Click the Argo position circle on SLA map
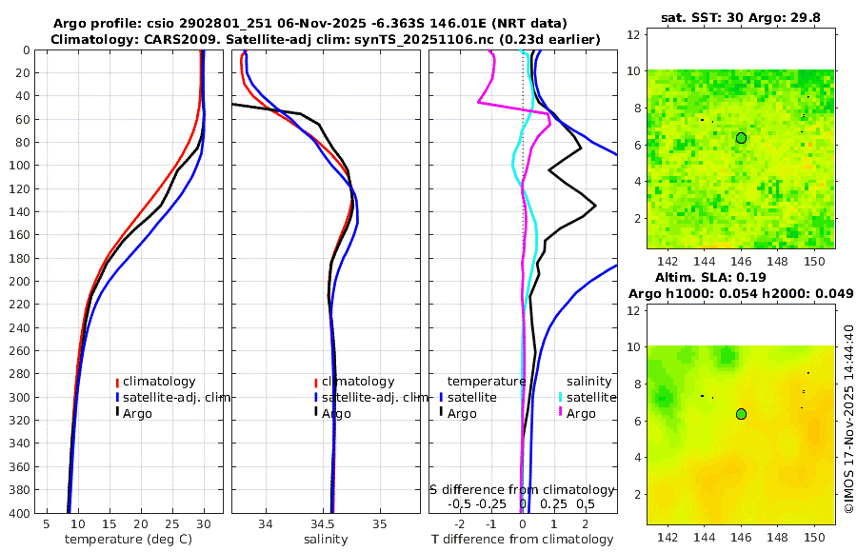Screen dimensions: 857x552 coord(741,414)
